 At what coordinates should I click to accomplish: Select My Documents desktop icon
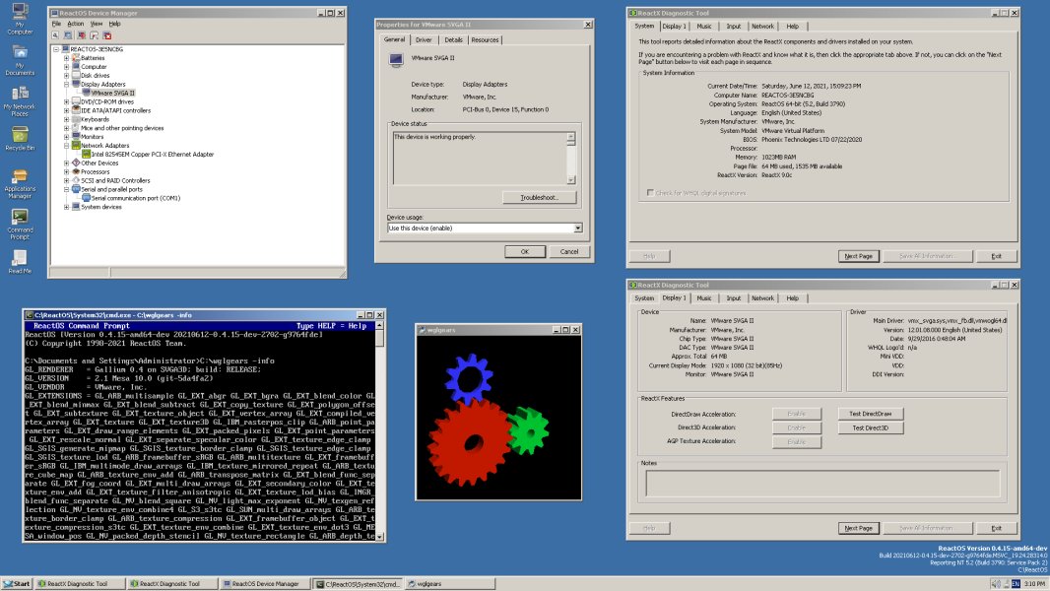point(20,61)
